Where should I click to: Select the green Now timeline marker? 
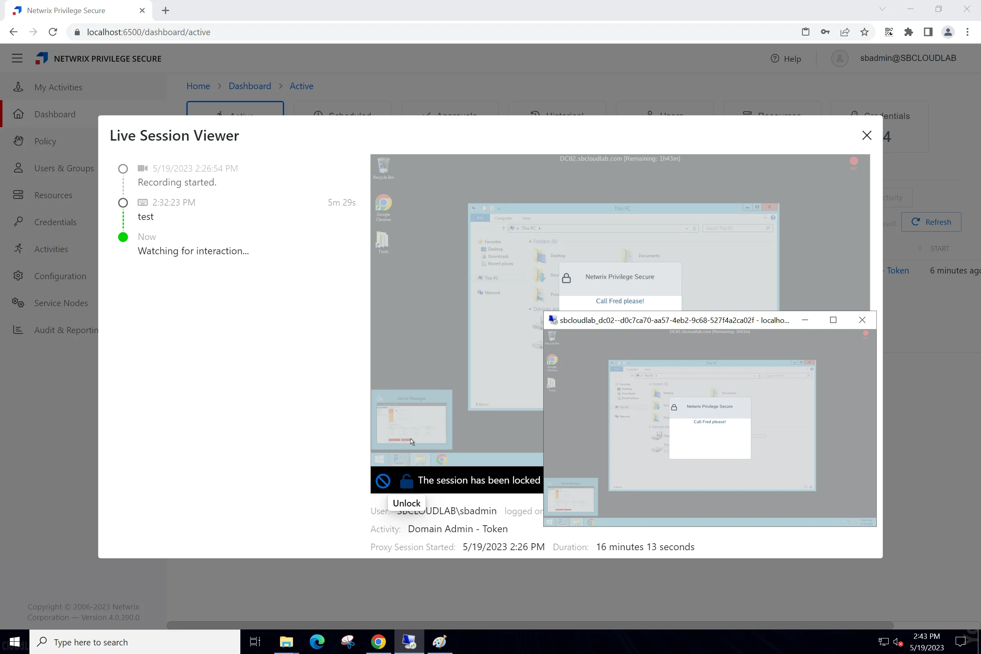(123, 237)
